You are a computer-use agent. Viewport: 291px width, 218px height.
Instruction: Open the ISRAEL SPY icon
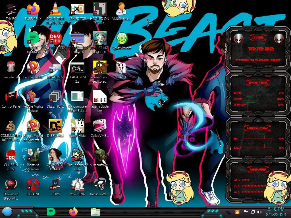(55, 68)
